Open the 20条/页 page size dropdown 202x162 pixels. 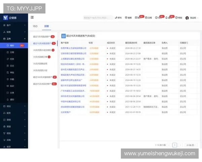coord(191,145)
